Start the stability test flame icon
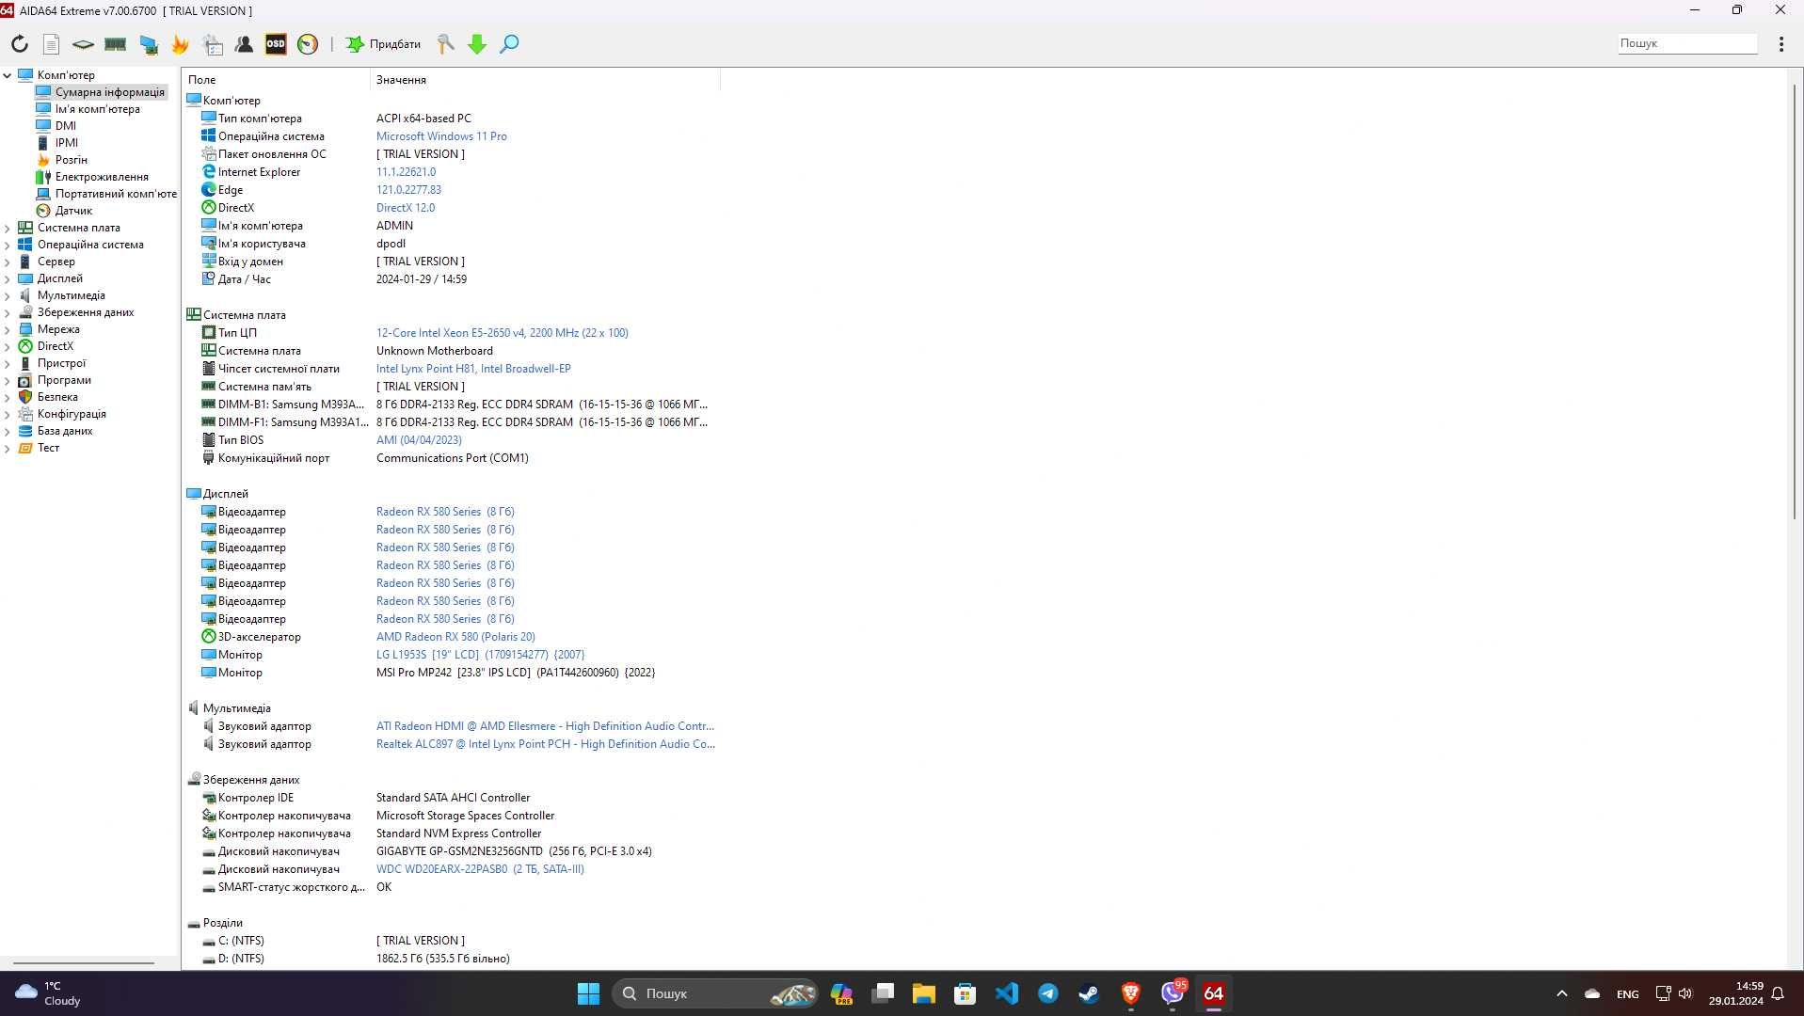The height and width of the screenshot is (1016, 1804). click(180, 44)
